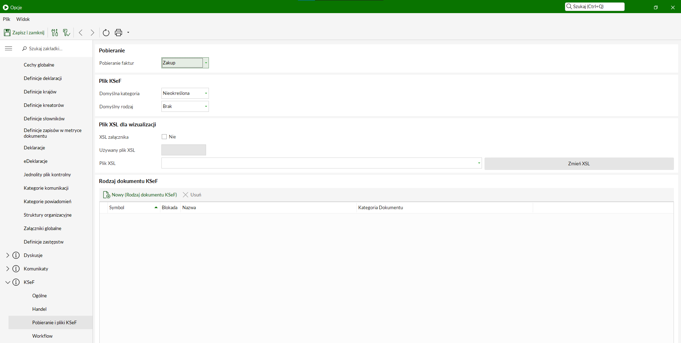
Task: Click the printer icon
Action: (118, 33)
